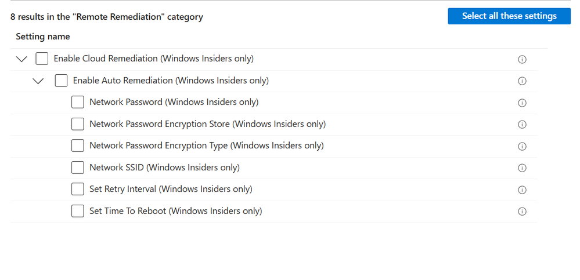Tick the Enable Auto Remediation checkbox
Screen dimensions: 580x280
tap(61, 81)
